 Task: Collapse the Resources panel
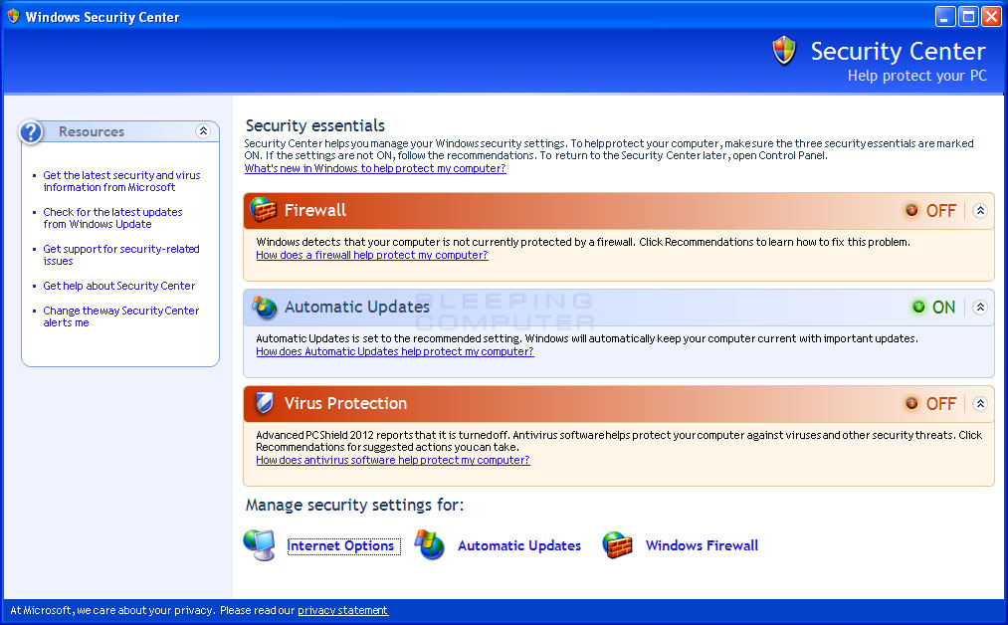coord(203,131)
